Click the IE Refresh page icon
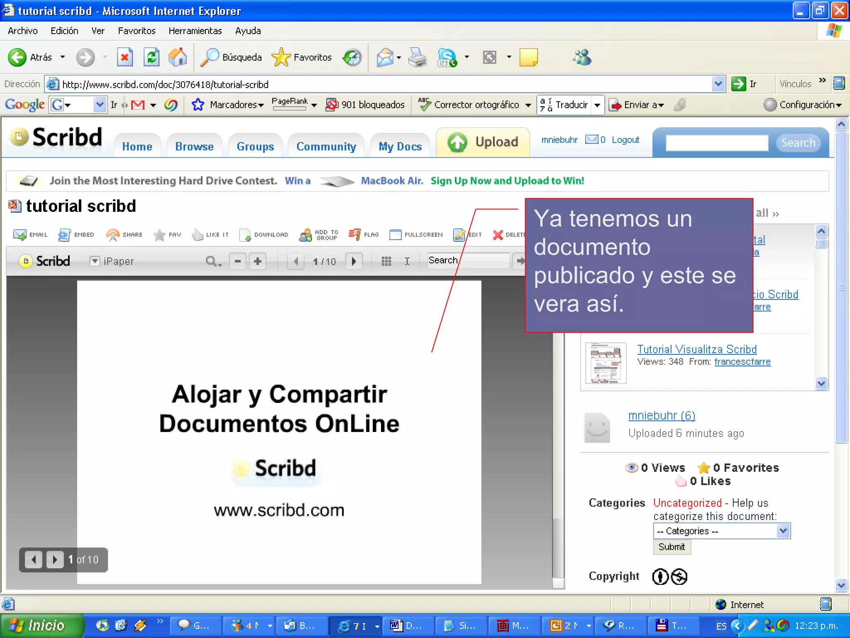The width and height of the screenshot is (850, 638). 151,57
